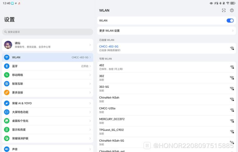Tap the status bar battery icon
Image resolution: width=238 pixels, height=152 pixels.
(x=233, y=3)
